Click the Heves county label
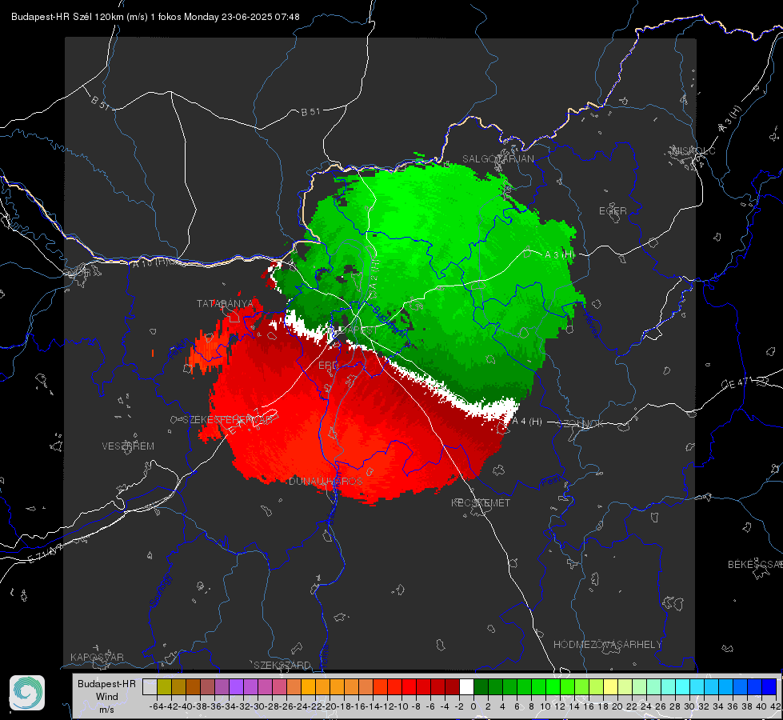 coord(591,325)
